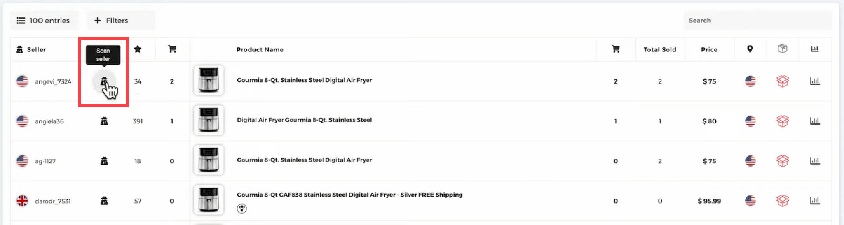Open 100 entries dropdown

click(44, 21)
